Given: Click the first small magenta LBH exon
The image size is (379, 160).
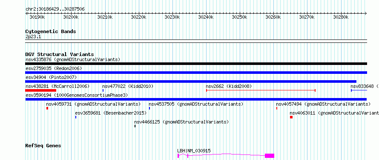Looking at the screenshot, I should click(x=178, y=156).
